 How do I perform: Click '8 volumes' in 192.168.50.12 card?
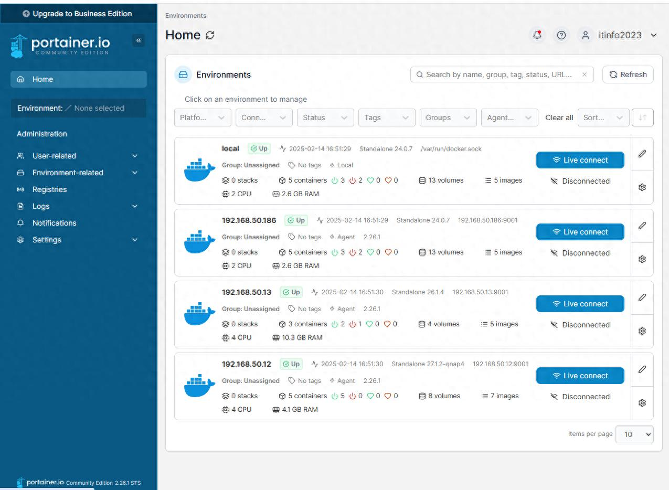pyautogui.click(x=439, y=396)
